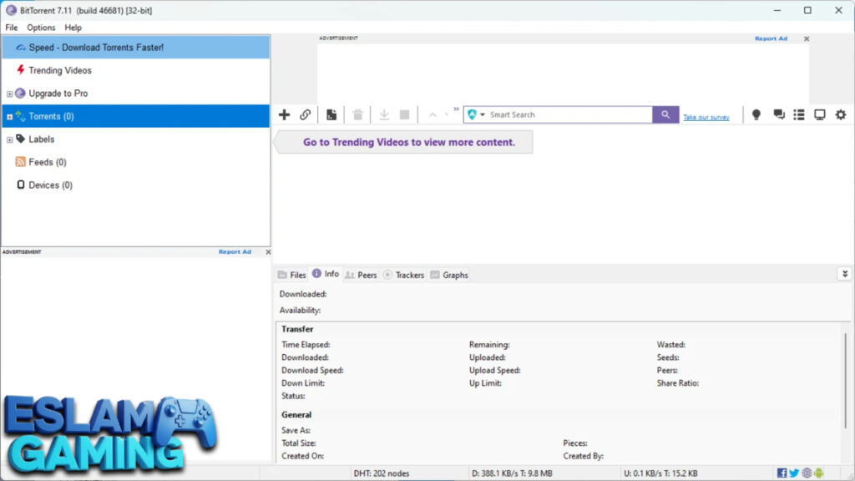Screen dimensions: 855x481
Task: Create a new torrent file icon
Action: pyautogui.click(x=331, y=114)
